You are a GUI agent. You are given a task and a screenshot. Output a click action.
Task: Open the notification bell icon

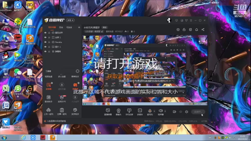pyautogui.click(x=197, y=30)
